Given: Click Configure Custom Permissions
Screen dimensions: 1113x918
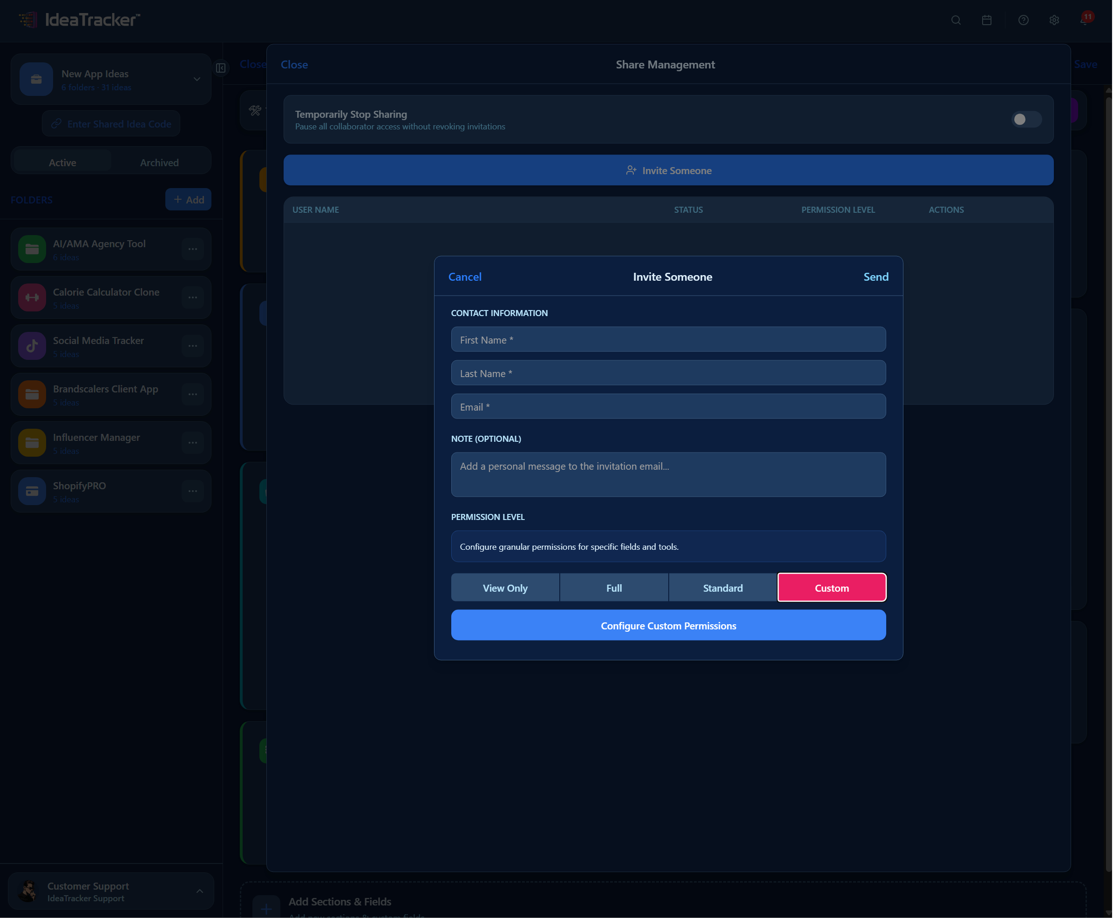Looking at the screenshot, I should tap(668, 626).
